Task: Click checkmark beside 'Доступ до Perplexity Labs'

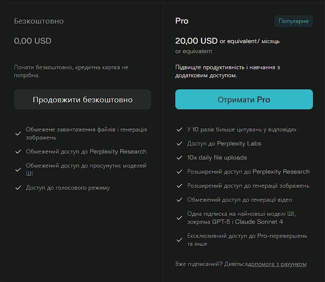Action: coord(180,144)
